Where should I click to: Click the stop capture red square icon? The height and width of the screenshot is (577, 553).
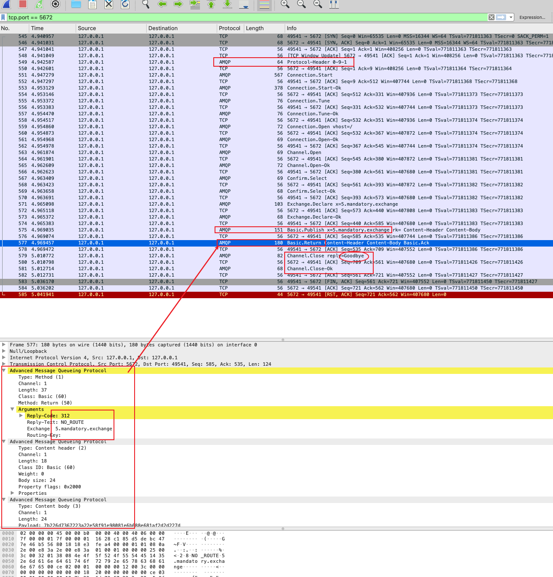[23, 4]
